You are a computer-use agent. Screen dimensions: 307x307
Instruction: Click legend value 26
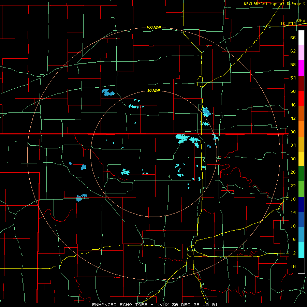point(293,172)
